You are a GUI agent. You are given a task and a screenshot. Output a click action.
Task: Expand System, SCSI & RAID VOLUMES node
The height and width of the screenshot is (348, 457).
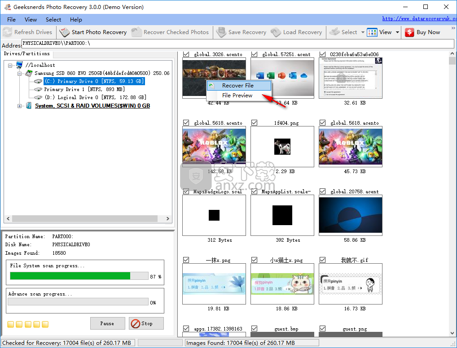(19, 106)
